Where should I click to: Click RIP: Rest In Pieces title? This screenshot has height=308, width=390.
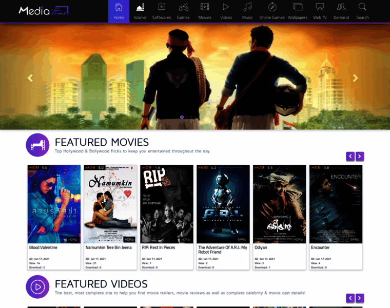pyautogui.click(x=159, y=247)
